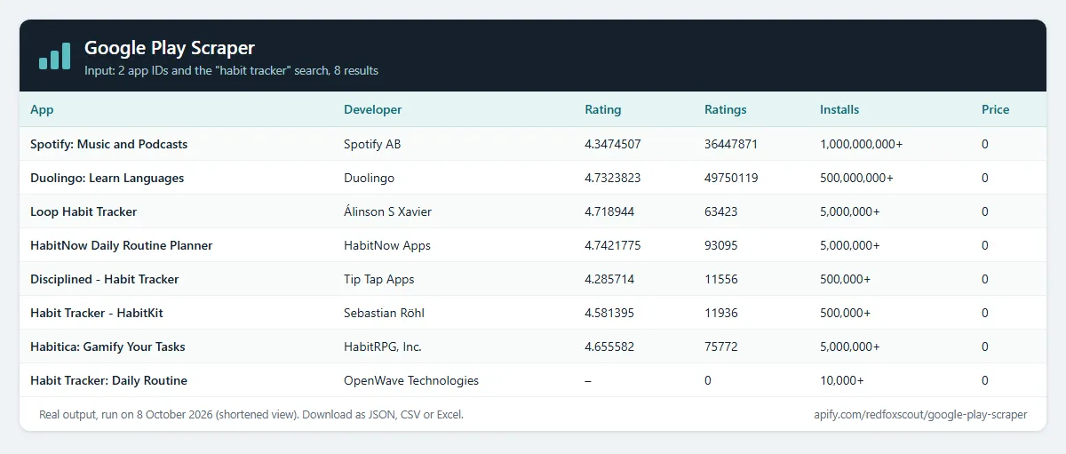Select Habit Tracker: Daily Routine app name

[109, 380]
